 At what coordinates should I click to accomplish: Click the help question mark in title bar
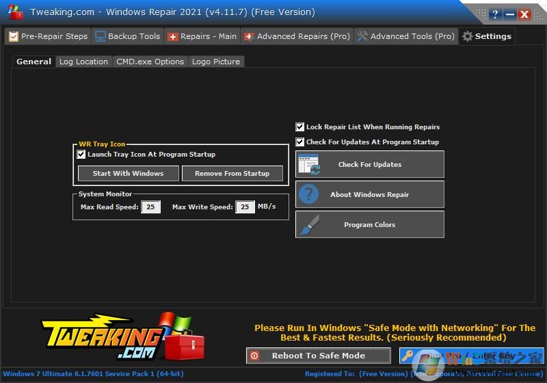[x=495, y=14]
